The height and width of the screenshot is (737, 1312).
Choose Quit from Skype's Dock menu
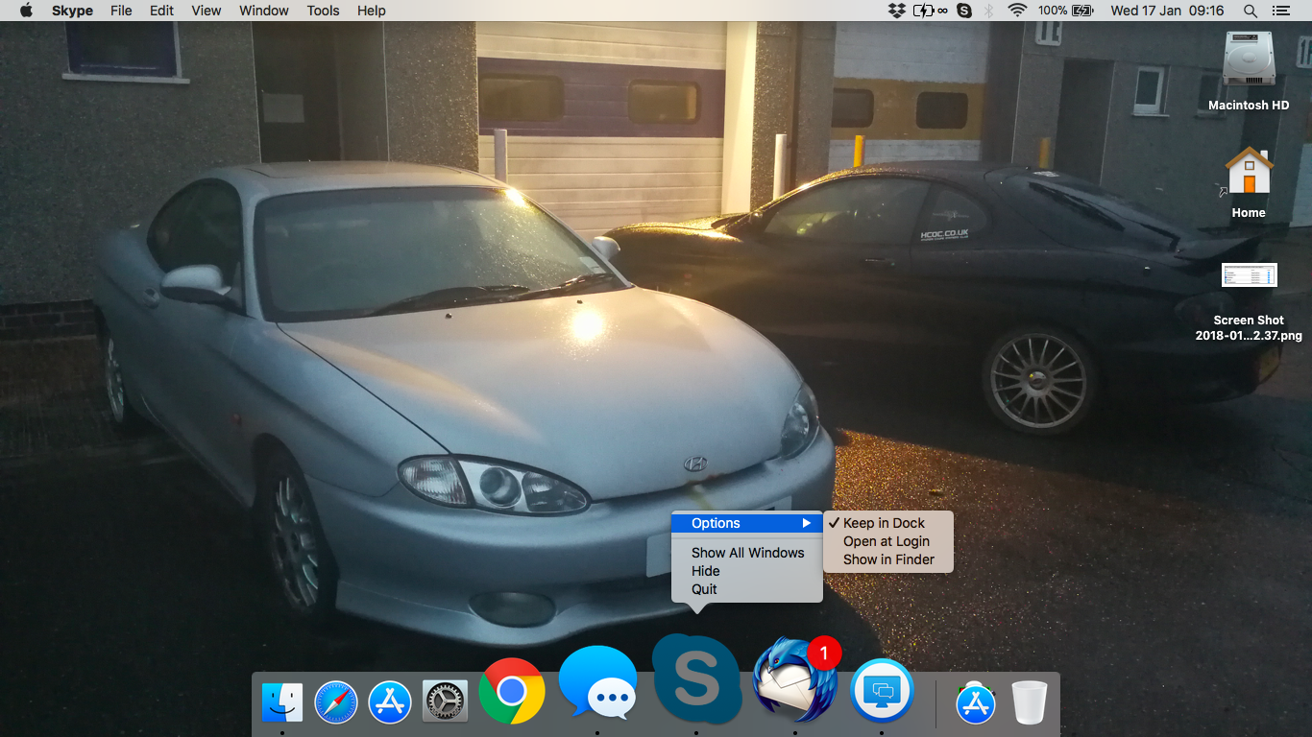coord(704,589)
